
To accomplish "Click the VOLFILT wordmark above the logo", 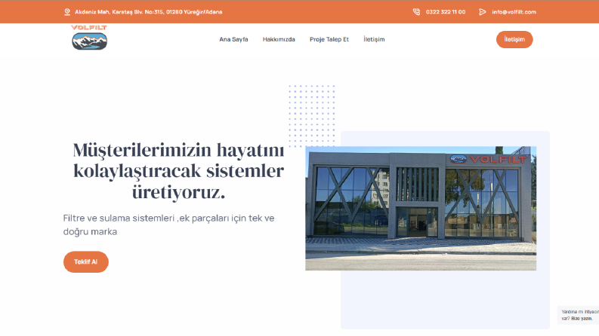I will [x=89, y=27].
